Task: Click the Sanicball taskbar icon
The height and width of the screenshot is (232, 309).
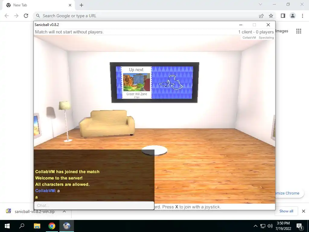Action: [x=67, y=226]
